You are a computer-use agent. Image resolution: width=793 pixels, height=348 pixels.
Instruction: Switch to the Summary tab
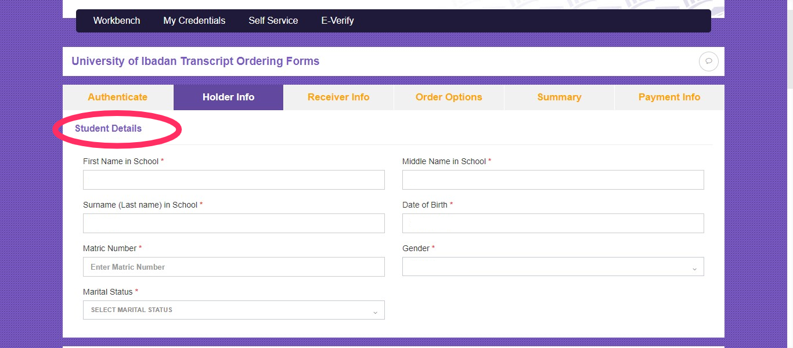click(559, 97)
